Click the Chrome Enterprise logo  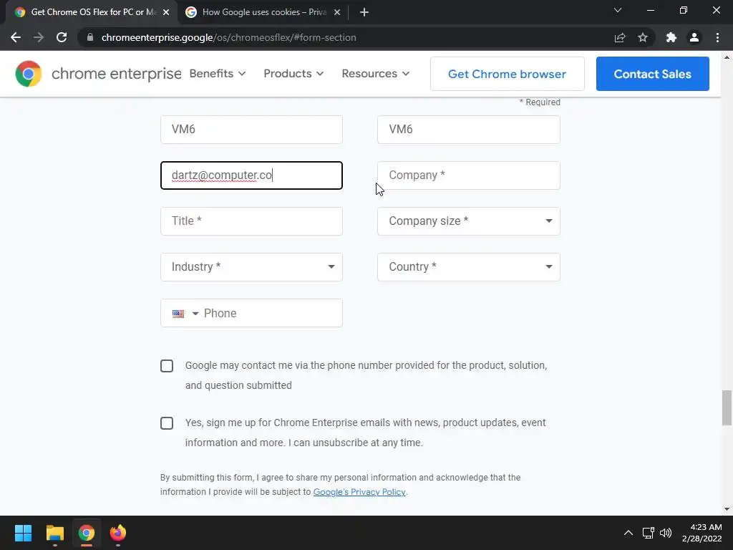tap(98, 74)
